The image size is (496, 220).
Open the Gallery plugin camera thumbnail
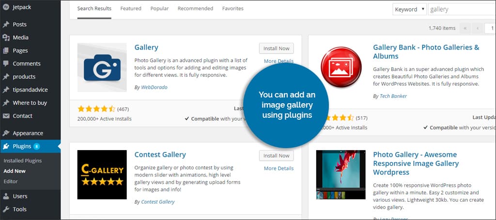point(102,68)
